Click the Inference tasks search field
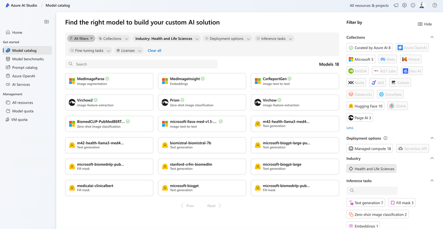Image resolution: width=443 pixels, height=229 pixels. point(372,190)
